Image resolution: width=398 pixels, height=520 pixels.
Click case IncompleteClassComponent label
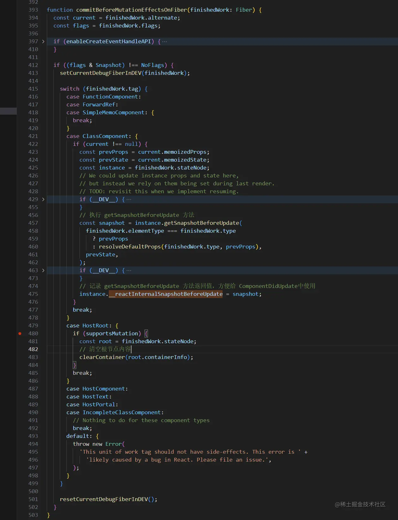(115, 412)
